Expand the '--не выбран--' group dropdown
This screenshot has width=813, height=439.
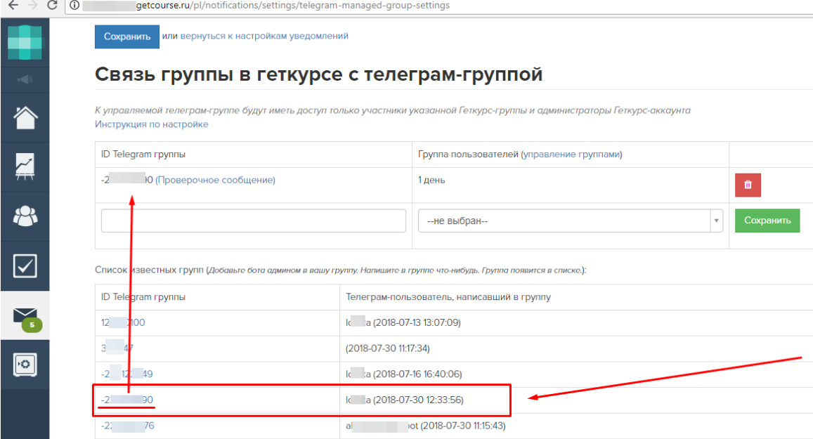pos(571,221)
